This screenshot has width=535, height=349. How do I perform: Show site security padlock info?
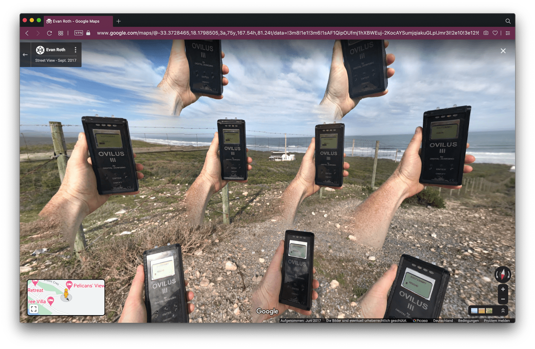(x=88, y=33)
